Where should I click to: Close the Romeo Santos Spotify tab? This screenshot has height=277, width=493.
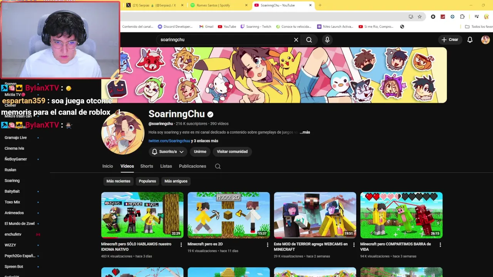(x=246, y=5)
